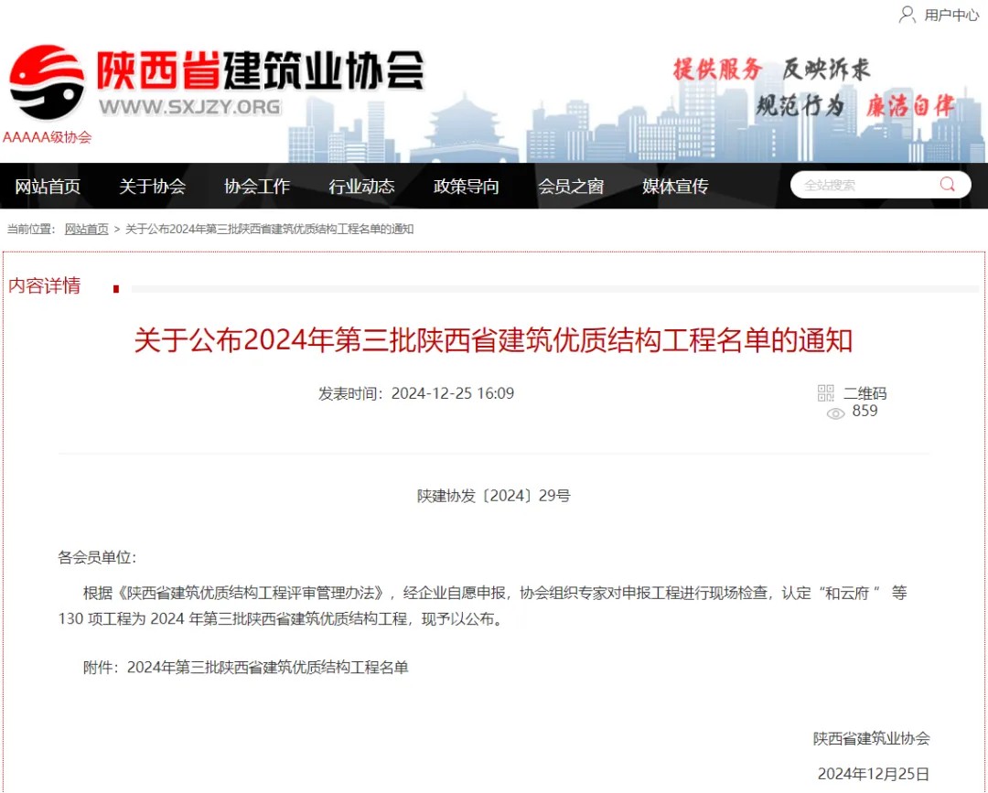This screenshot has width=988, height=793.
Task: Click the 用户中心 link text
Action: 951,16
